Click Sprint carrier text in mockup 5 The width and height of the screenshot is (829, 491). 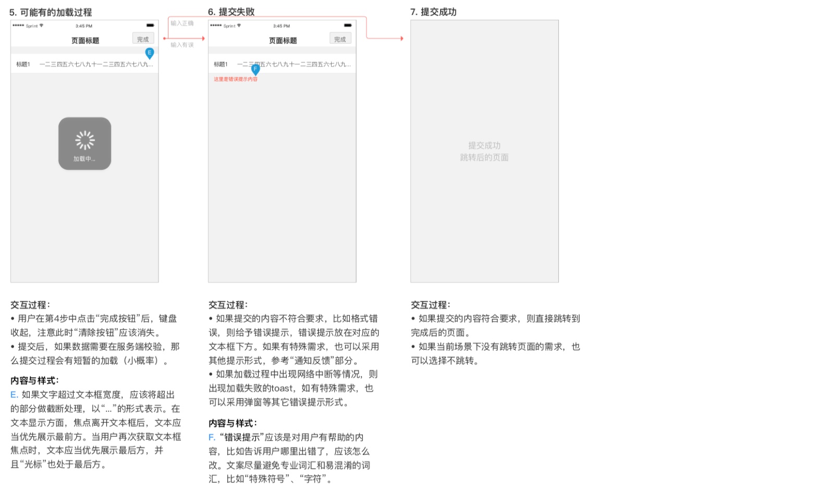(x=32, y=26)
